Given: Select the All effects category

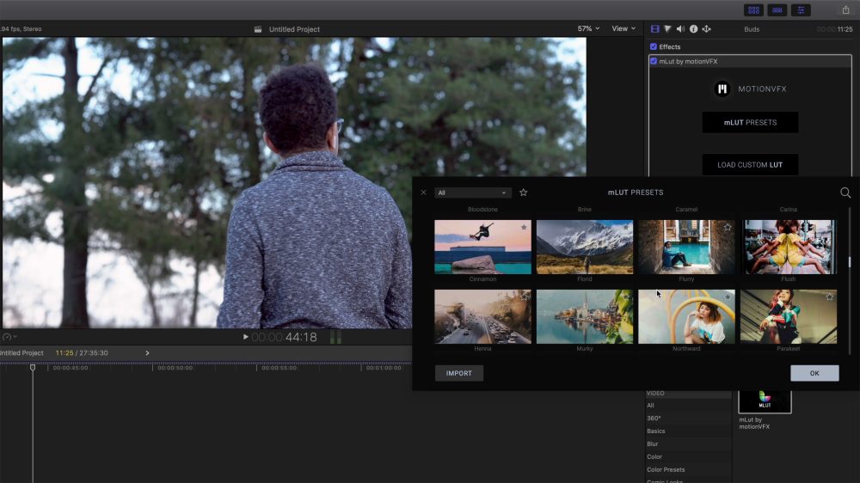Looking at the screenshot, I should point(650,405).
